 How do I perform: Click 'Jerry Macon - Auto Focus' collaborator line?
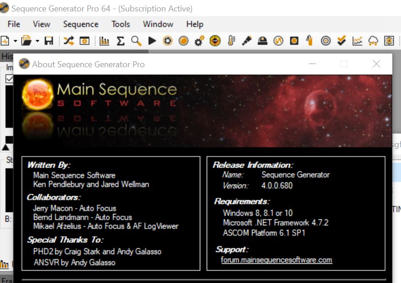75,208
